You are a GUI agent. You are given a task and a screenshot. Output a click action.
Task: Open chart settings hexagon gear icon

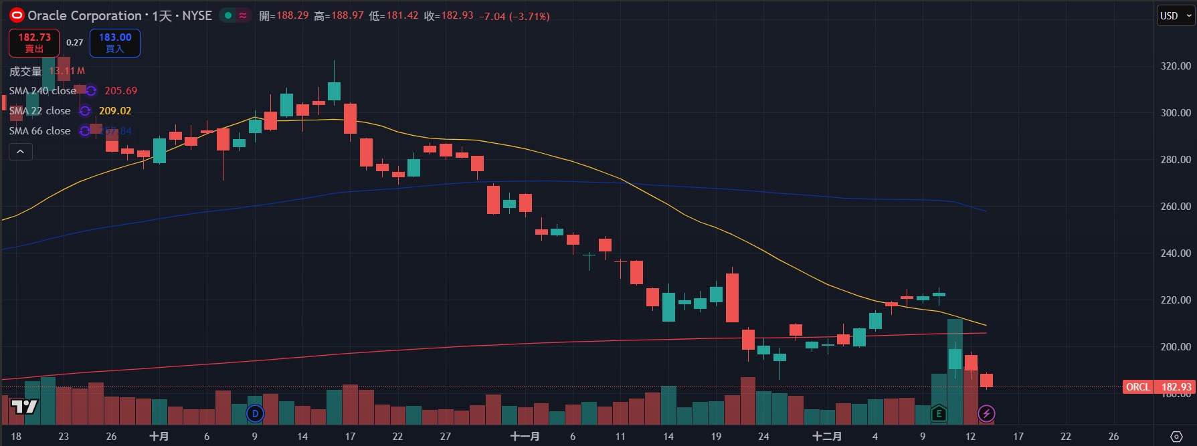[1176, 437]
